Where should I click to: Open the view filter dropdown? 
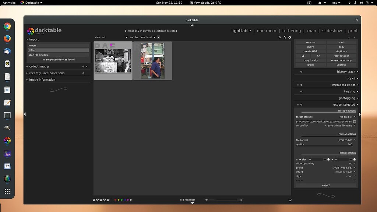(115, 37)
